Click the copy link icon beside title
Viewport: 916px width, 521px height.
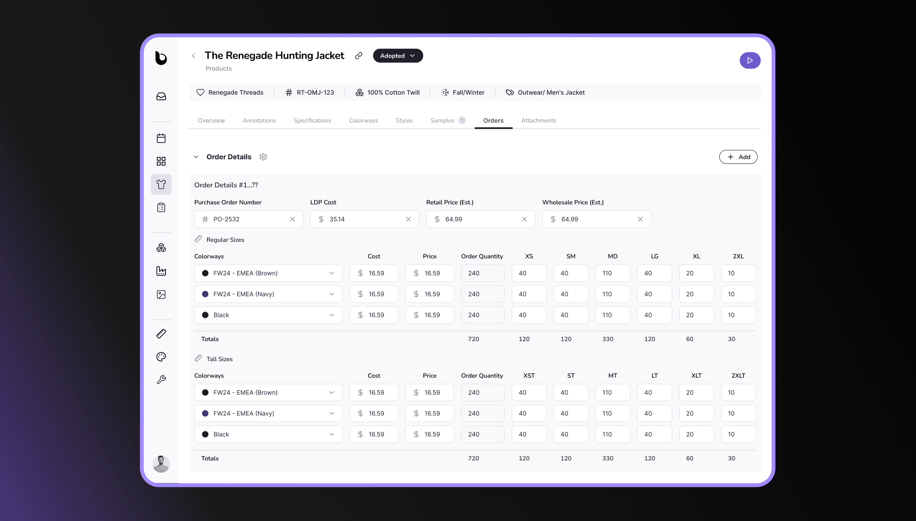point(358,56)
